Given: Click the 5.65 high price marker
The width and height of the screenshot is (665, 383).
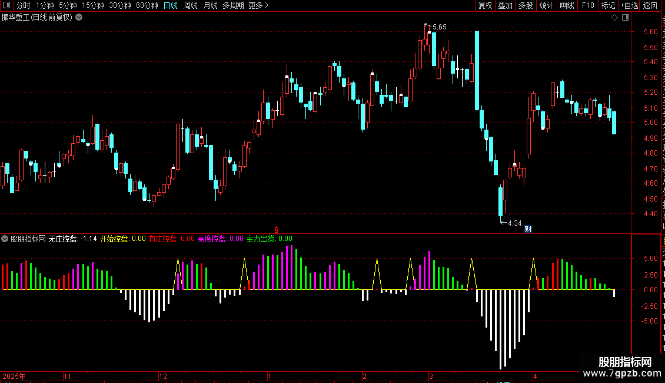Looking at the screenshot, I should [440, 27].
